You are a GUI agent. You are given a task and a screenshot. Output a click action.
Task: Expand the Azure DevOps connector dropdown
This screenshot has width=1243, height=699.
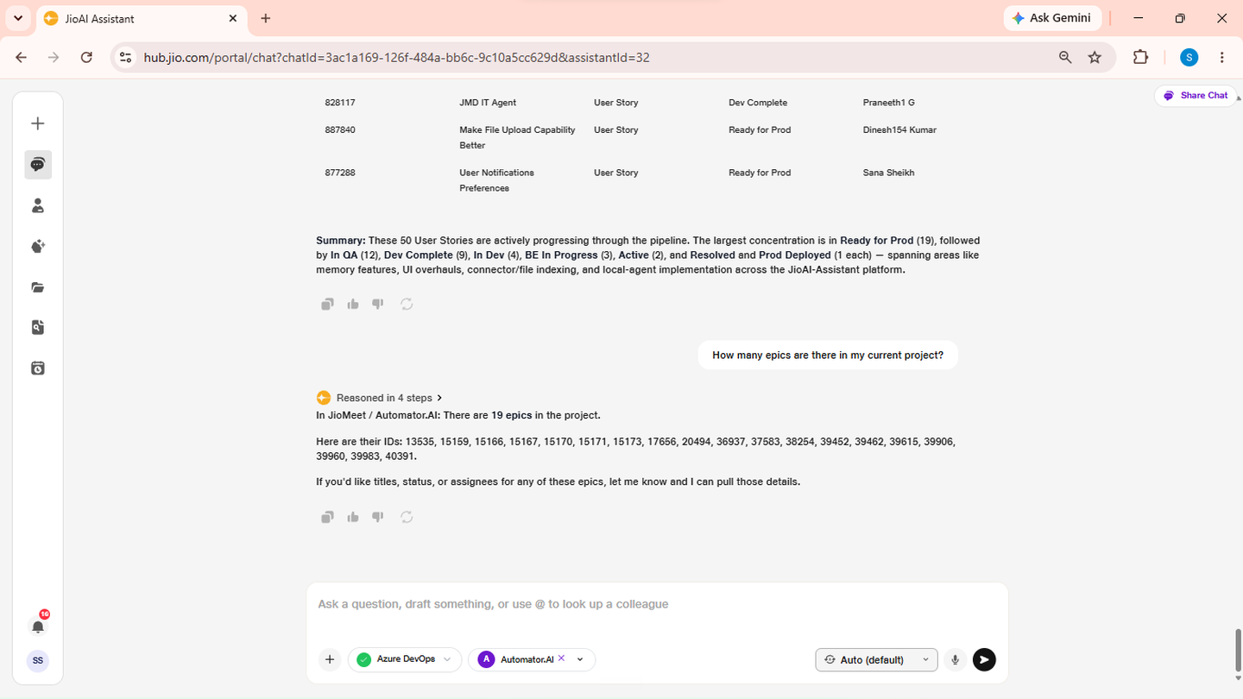click(446, 659)
